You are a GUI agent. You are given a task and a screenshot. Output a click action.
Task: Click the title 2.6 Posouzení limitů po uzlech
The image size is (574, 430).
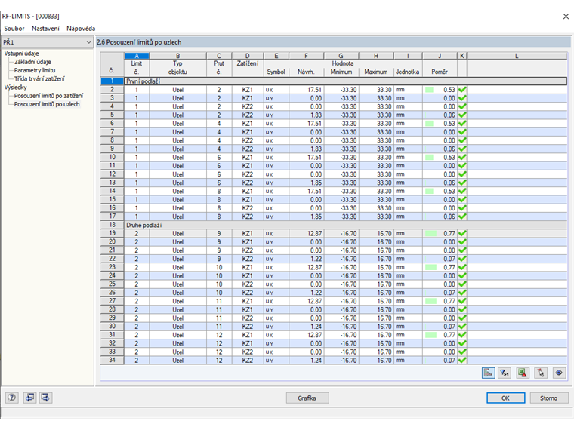[x=139, y=42]
